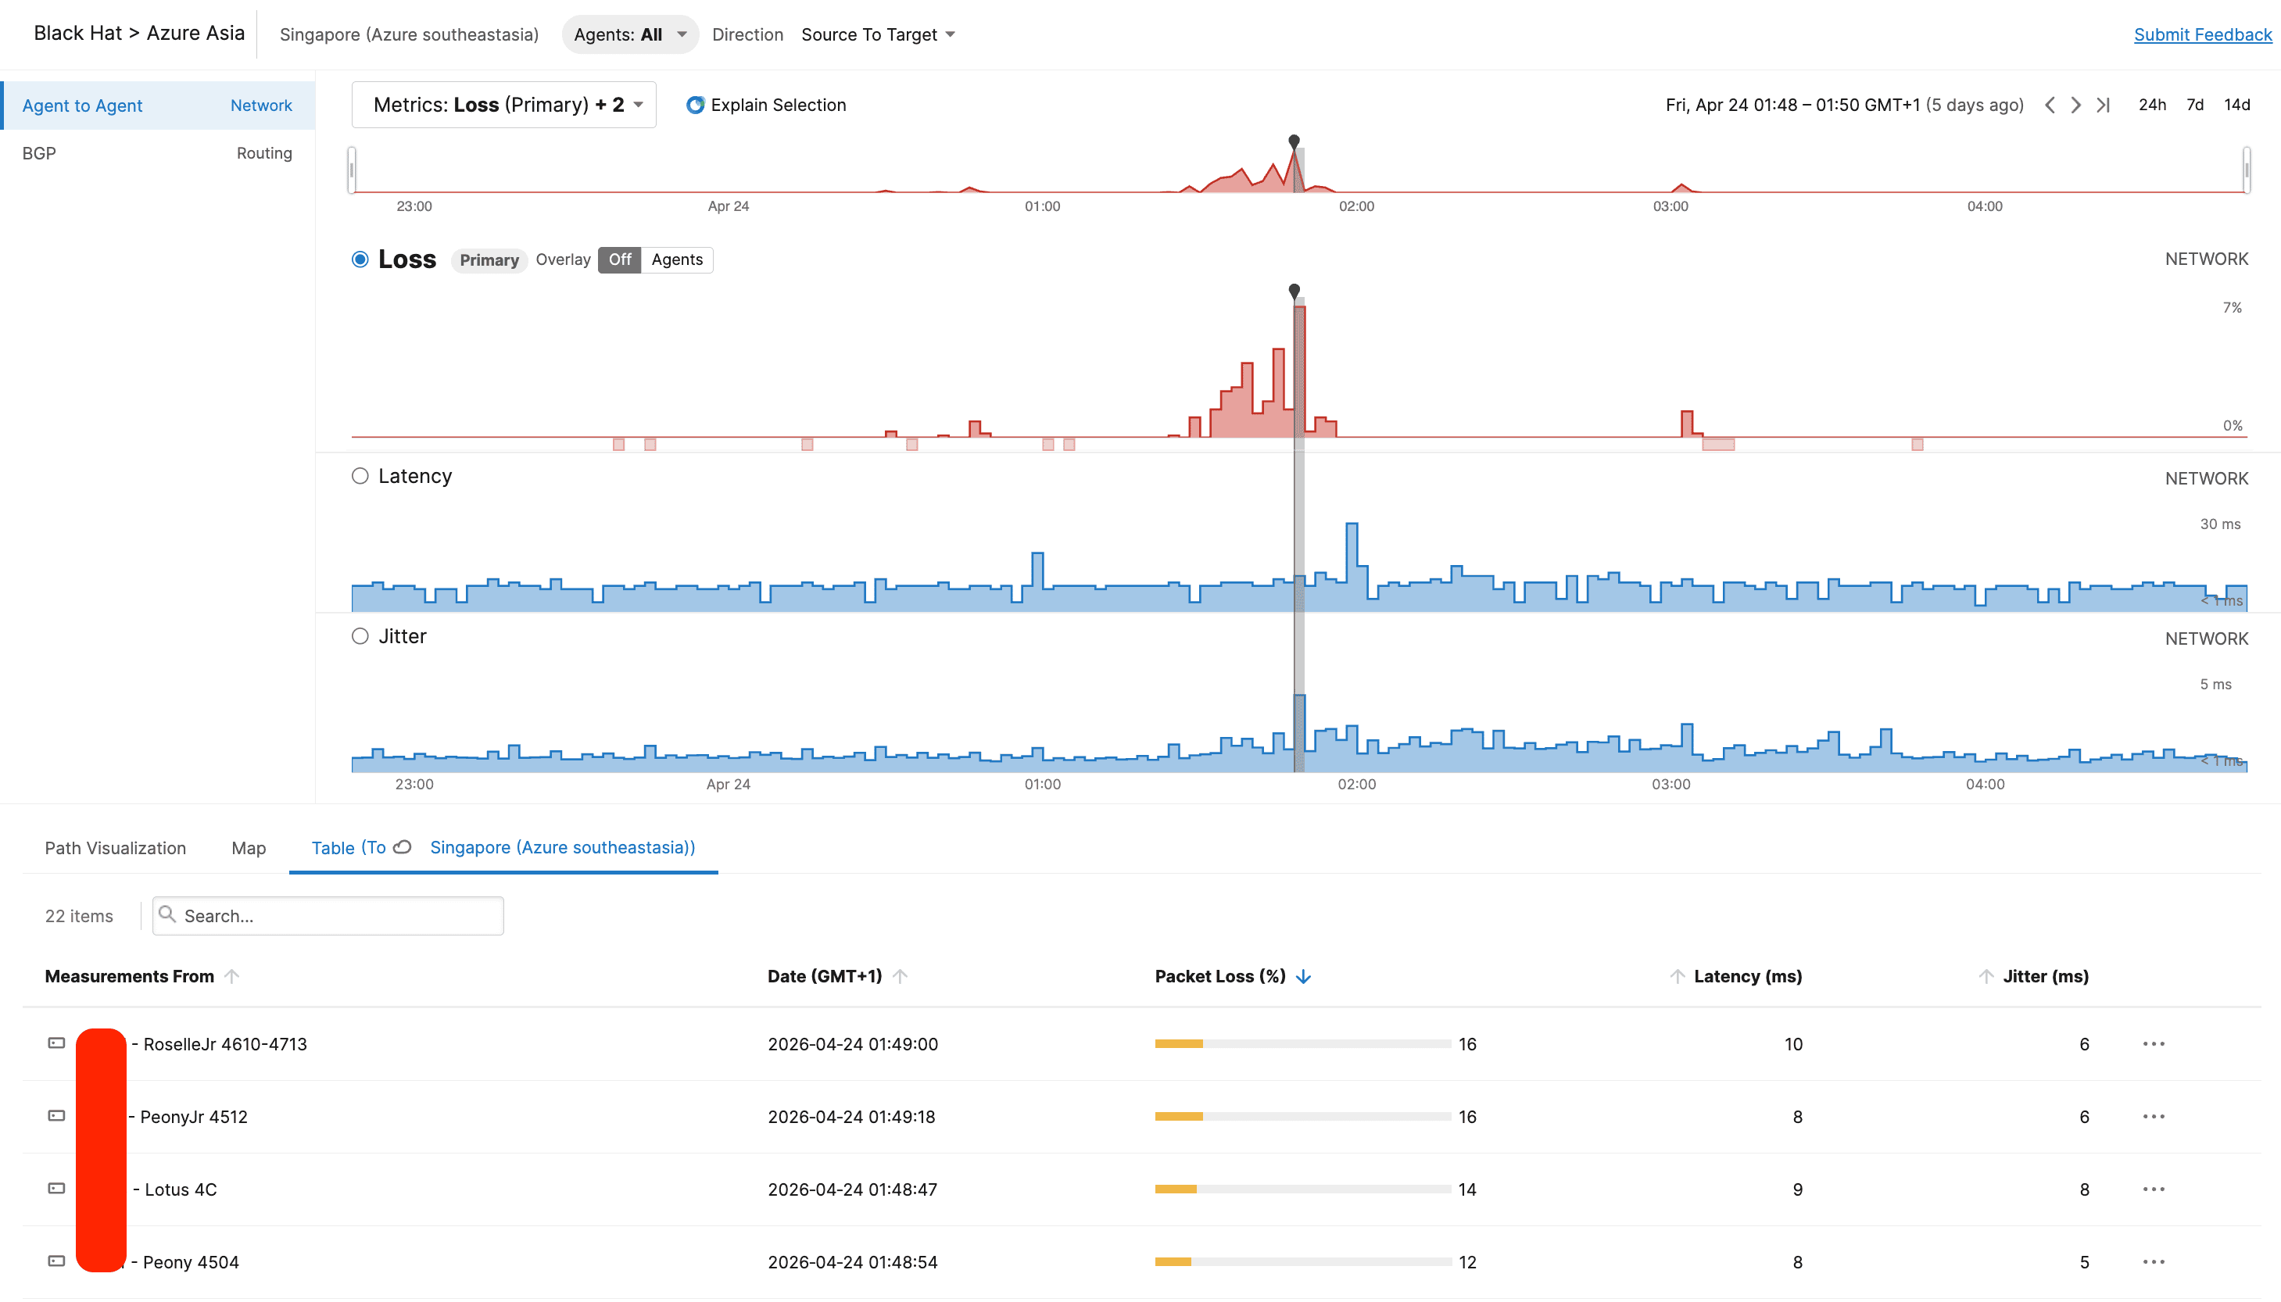Click the search magnifier icon

[x=167, y=914]
